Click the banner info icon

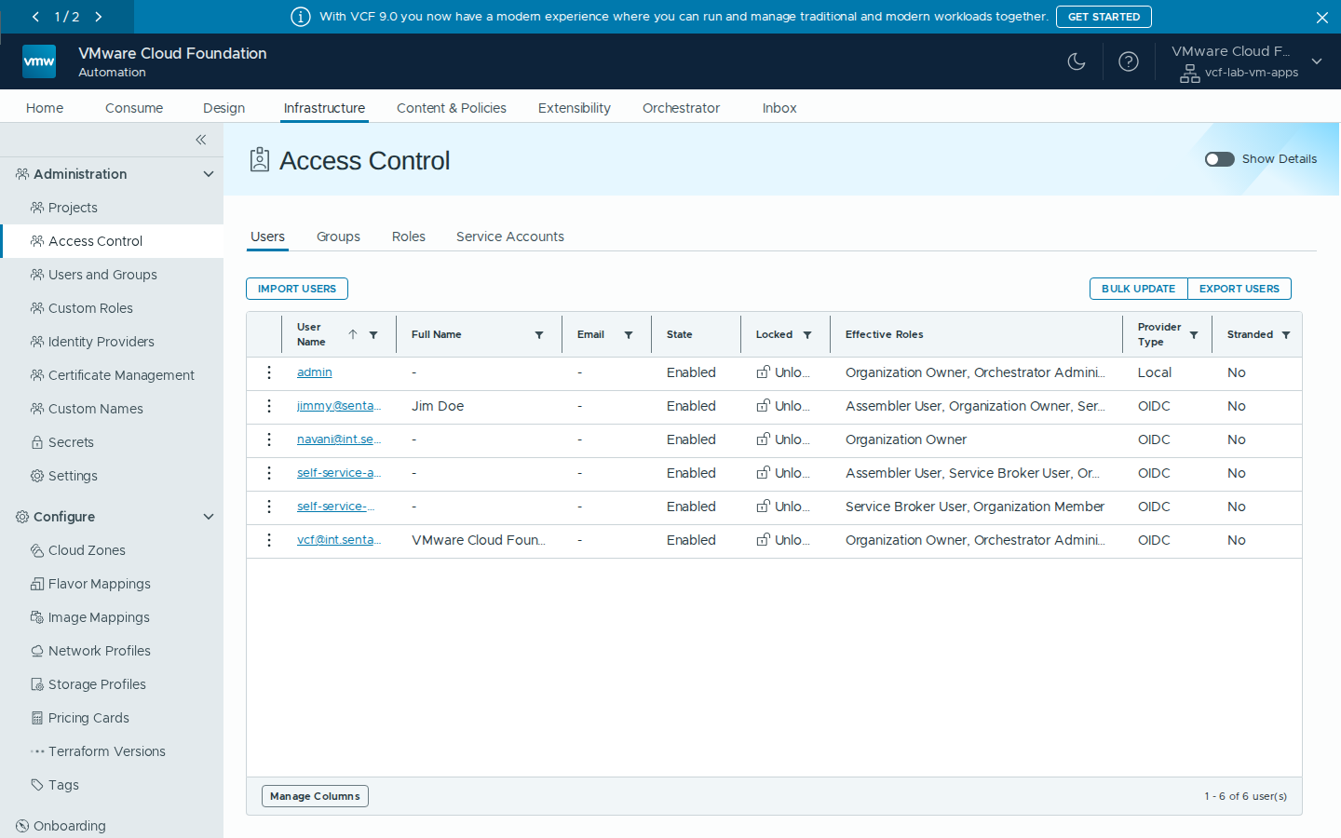tap(301, 17)
